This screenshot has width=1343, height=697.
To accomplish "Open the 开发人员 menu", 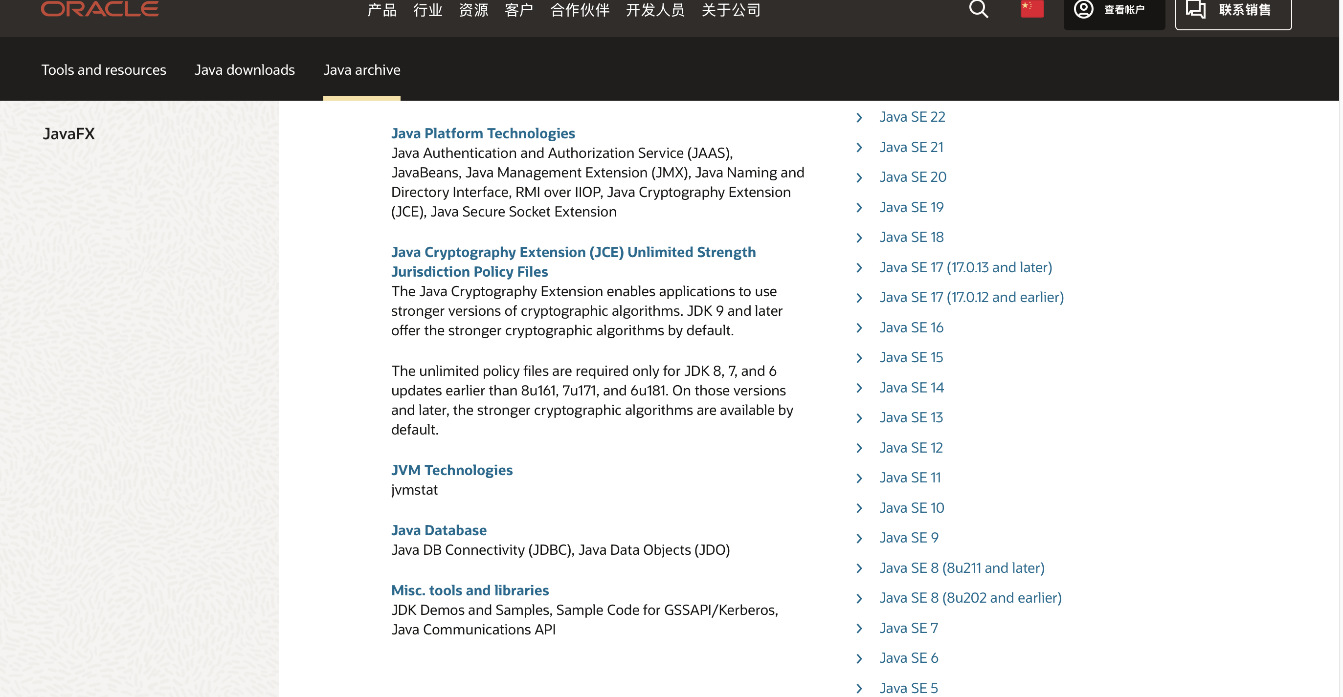I will [x=655, y=10].
